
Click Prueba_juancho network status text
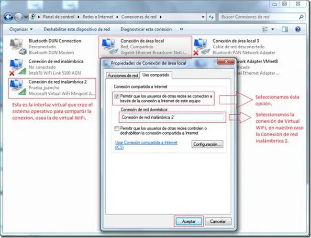tap(44, 87)
